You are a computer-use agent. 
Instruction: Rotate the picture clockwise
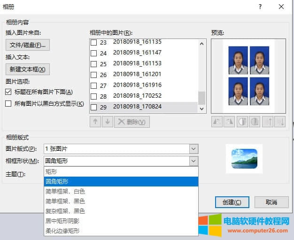[x=230, y=122]
